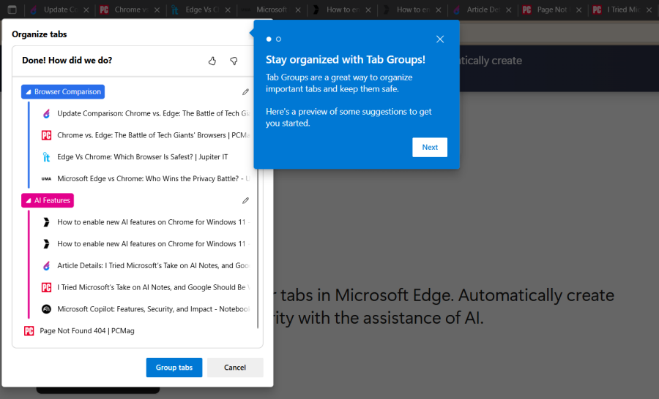
Task: Select 'Update Comparison: Chrome vs. Edge' list row
Action: pos(144,114)
